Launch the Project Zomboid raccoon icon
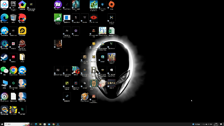 tap(85, 96)
